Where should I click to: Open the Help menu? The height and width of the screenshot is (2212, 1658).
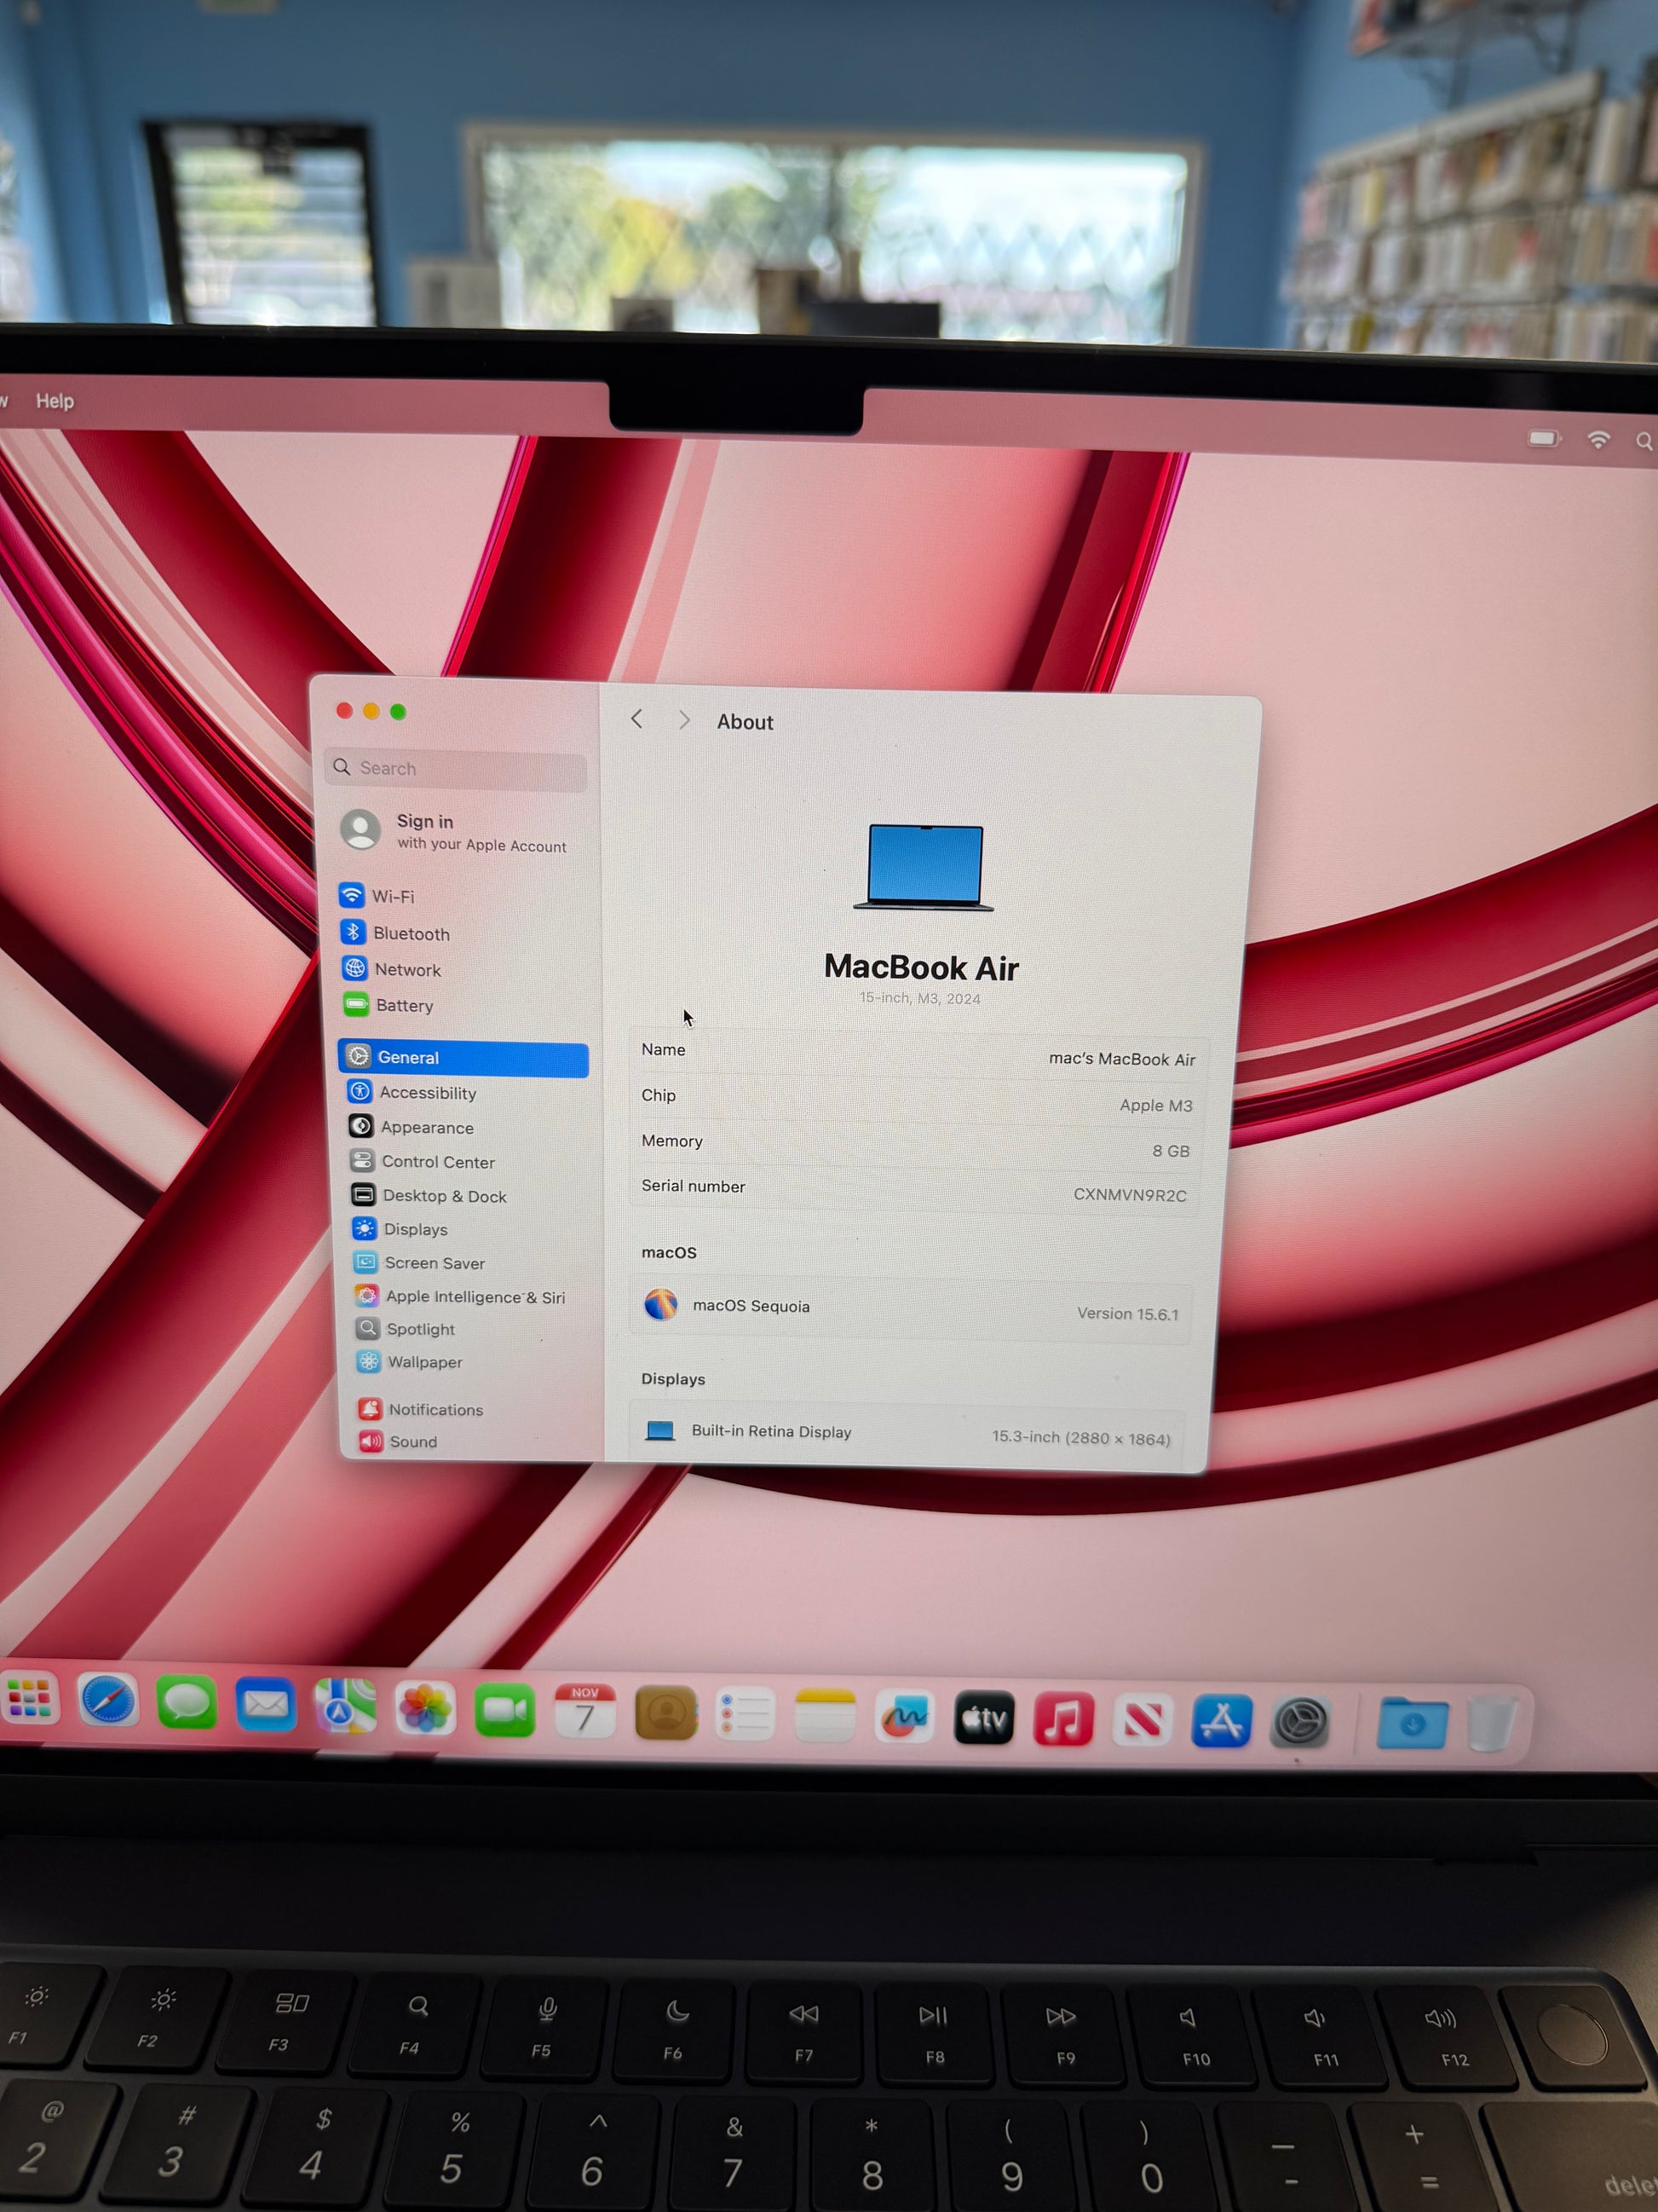pos(55,400)
